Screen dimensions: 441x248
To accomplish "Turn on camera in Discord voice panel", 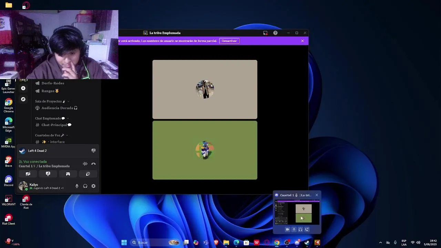I will click(28, 174).
